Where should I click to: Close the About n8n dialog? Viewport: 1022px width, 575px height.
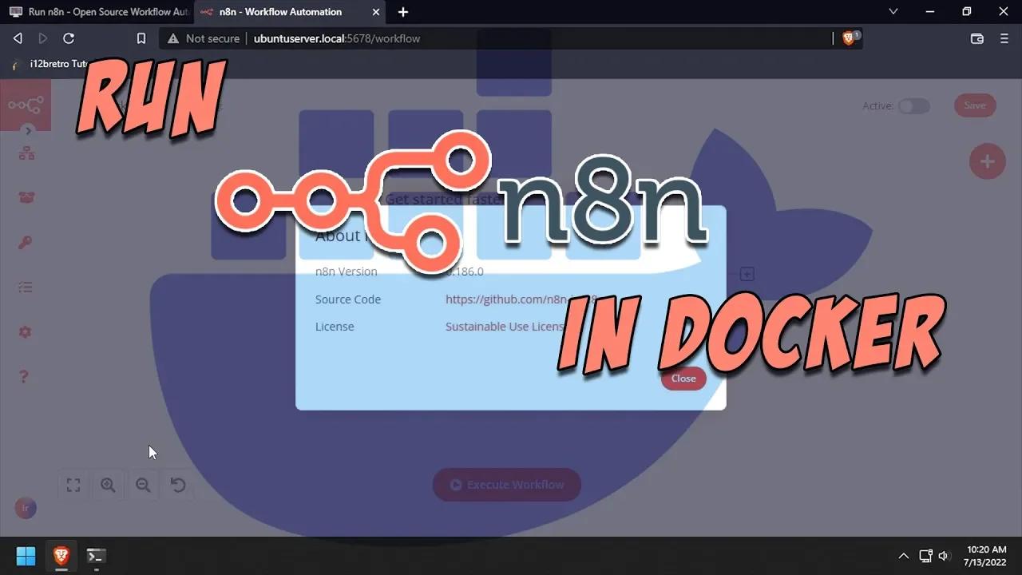tap(683, 379)
